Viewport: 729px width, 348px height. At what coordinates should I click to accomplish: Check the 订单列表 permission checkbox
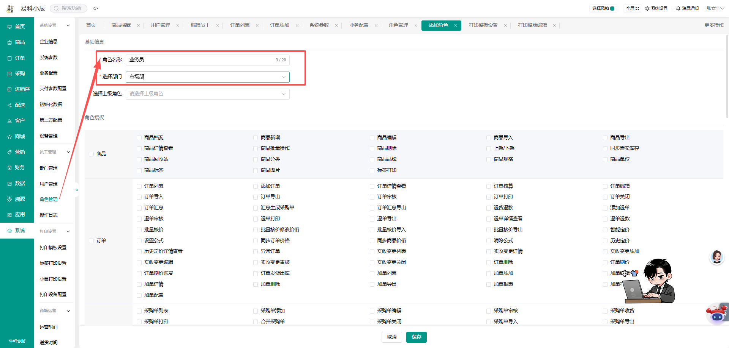click(139, 186)
